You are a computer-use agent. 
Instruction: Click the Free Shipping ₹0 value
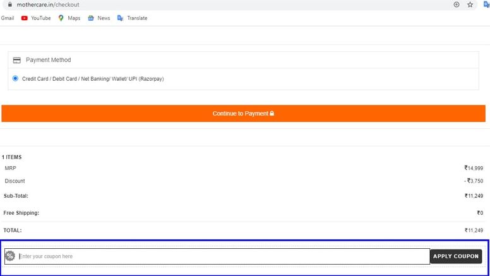480,213
